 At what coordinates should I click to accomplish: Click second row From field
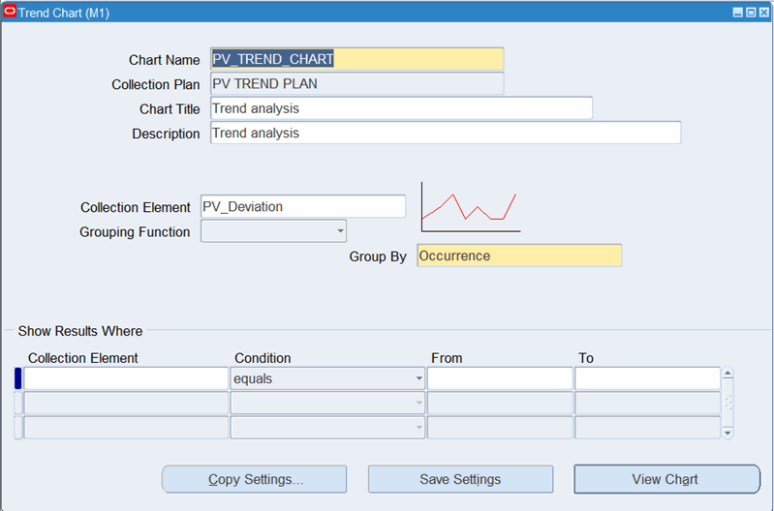click(x=500, y=403)
